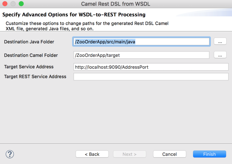The image size is (232, 164).
Task: Browse for the Destination Camel Folder
Action: pyautogui.click(x=220, y=55)
